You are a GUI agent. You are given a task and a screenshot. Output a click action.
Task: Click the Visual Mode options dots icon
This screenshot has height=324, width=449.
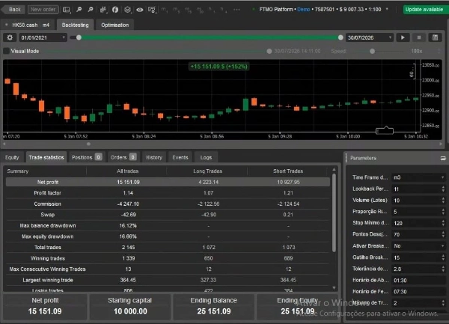click(439, 51)
